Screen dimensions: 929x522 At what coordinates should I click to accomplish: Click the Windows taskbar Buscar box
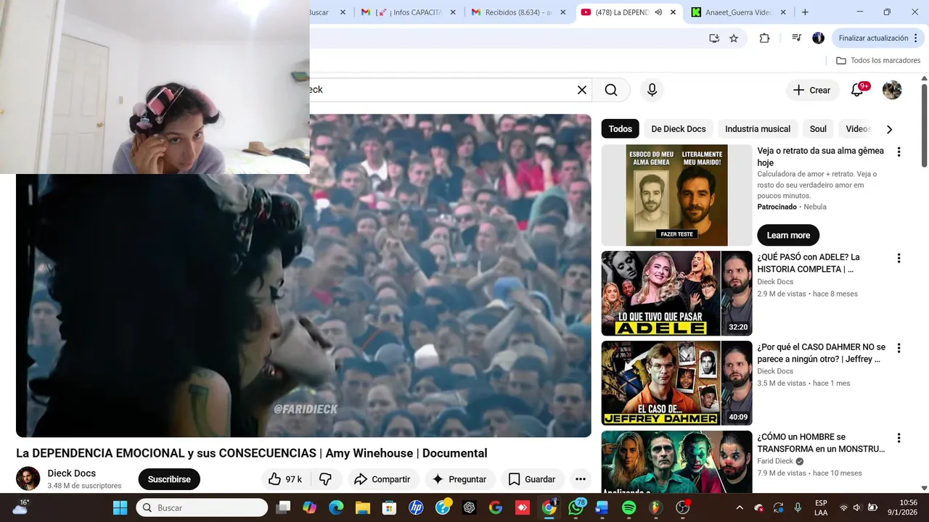pyautogui.click(x=202, y=507)
